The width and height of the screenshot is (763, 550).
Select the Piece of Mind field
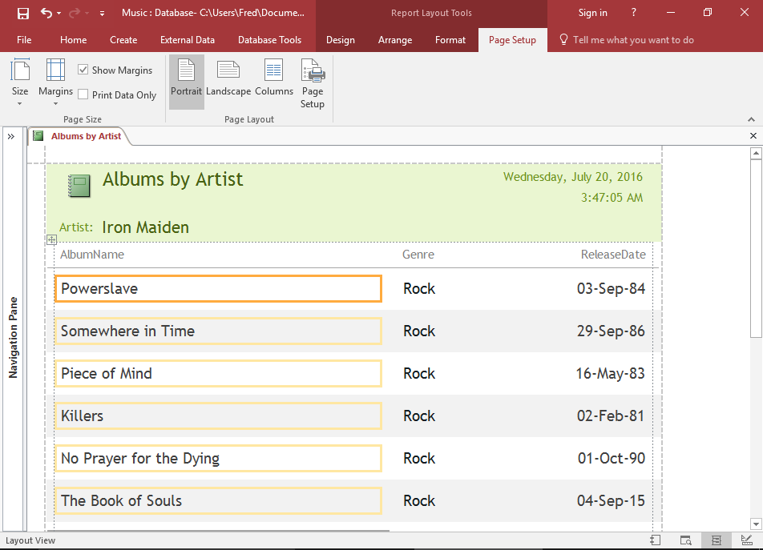click(218, 374)
